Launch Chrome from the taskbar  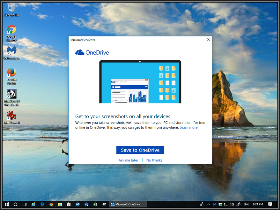pos(51,204)
